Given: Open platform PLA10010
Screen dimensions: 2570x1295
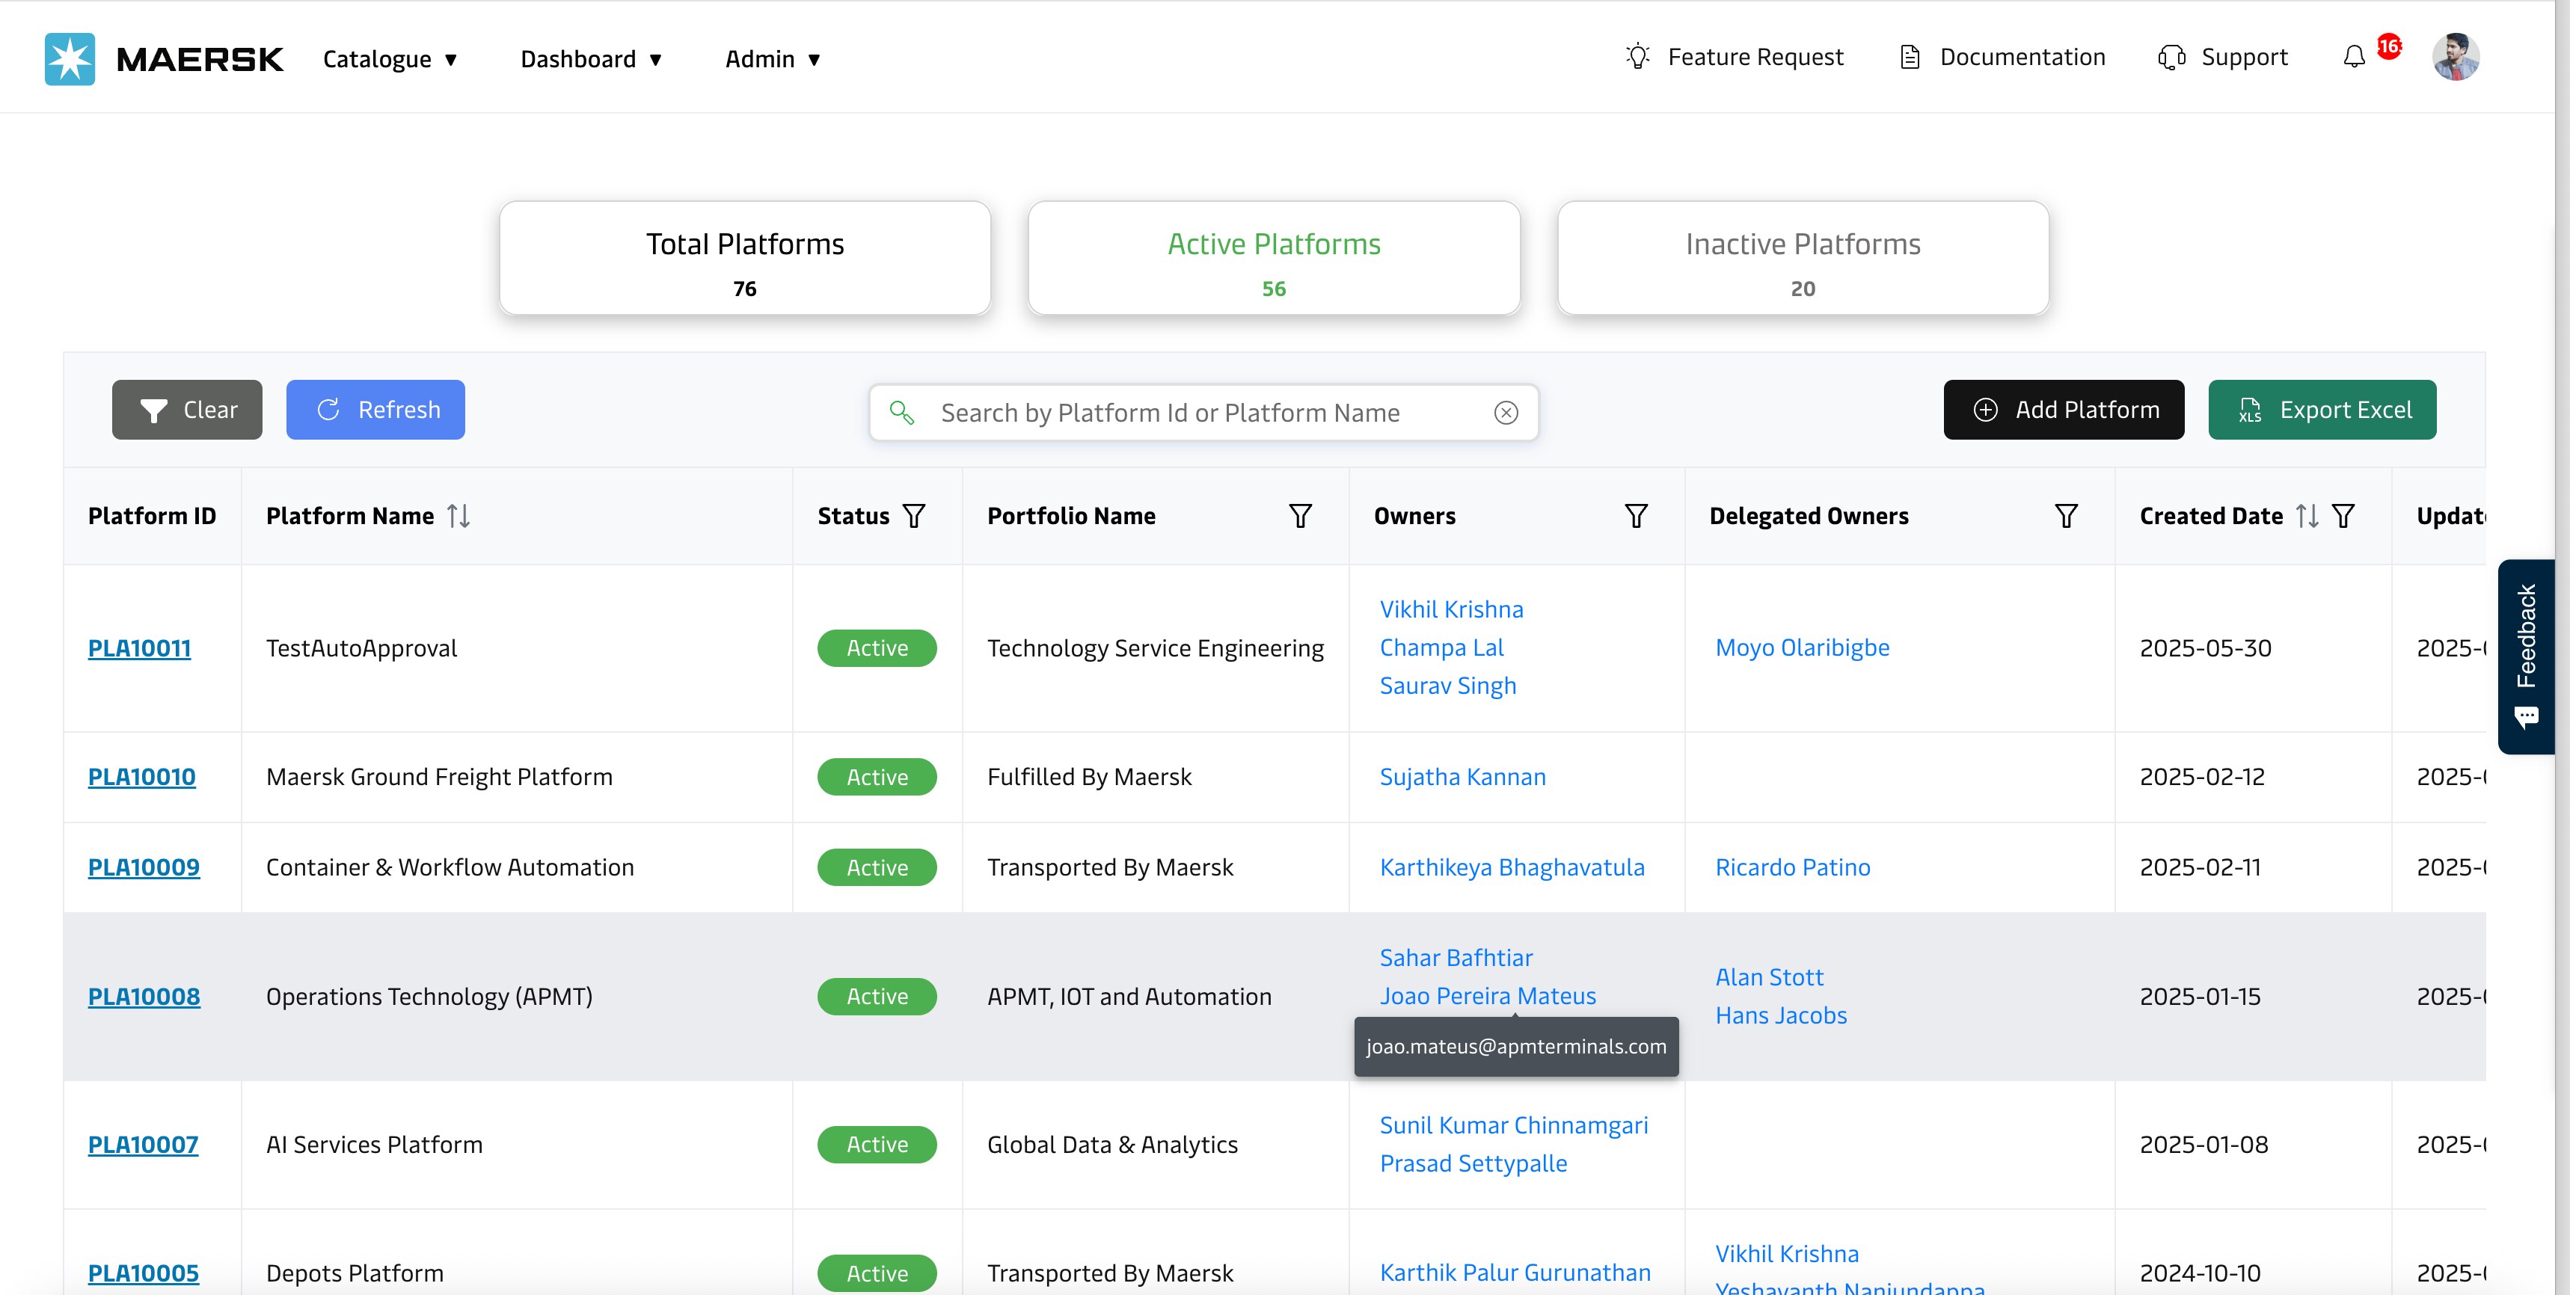Looking at the screenshot, I should tap(141, 777).
